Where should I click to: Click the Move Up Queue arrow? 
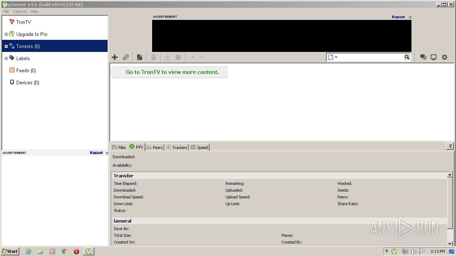point(193,57)
